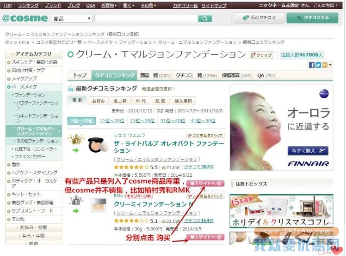
Task: Click the green search magnifier button
Action: pos(205,18)
